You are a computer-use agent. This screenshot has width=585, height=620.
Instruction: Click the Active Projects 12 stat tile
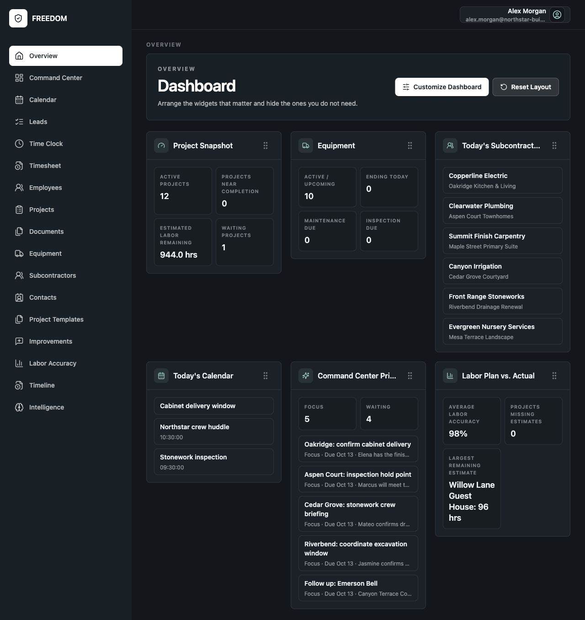pos(183,191)
